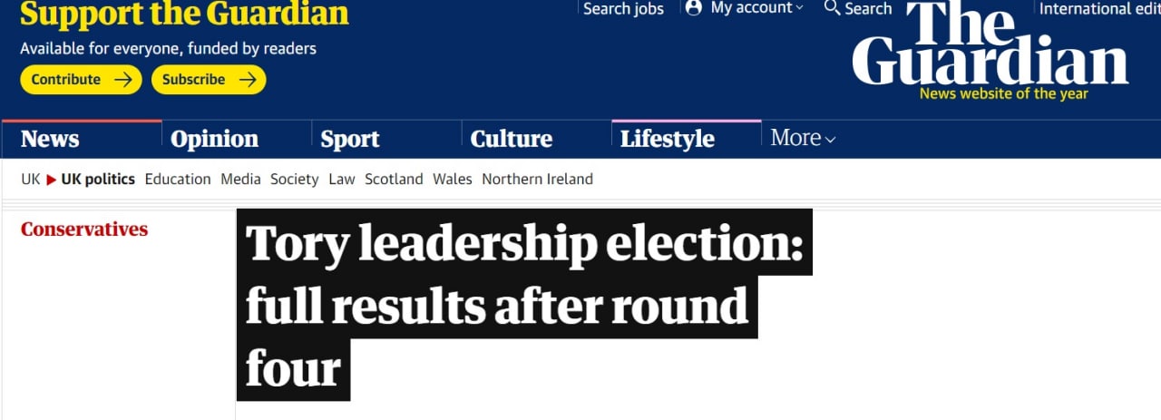Select the Lifestyle section tab

click(x=667, y=139)
